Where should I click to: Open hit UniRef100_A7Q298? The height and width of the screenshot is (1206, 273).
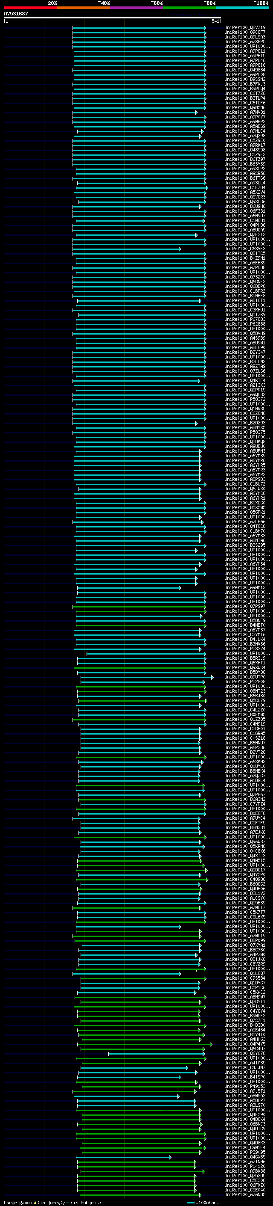245,136
